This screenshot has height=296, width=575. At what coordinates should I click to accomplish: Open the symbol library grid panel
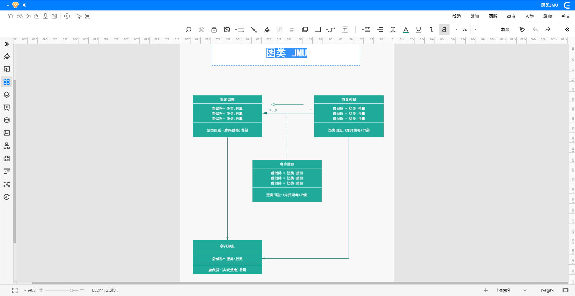click(x=7, y=82)
